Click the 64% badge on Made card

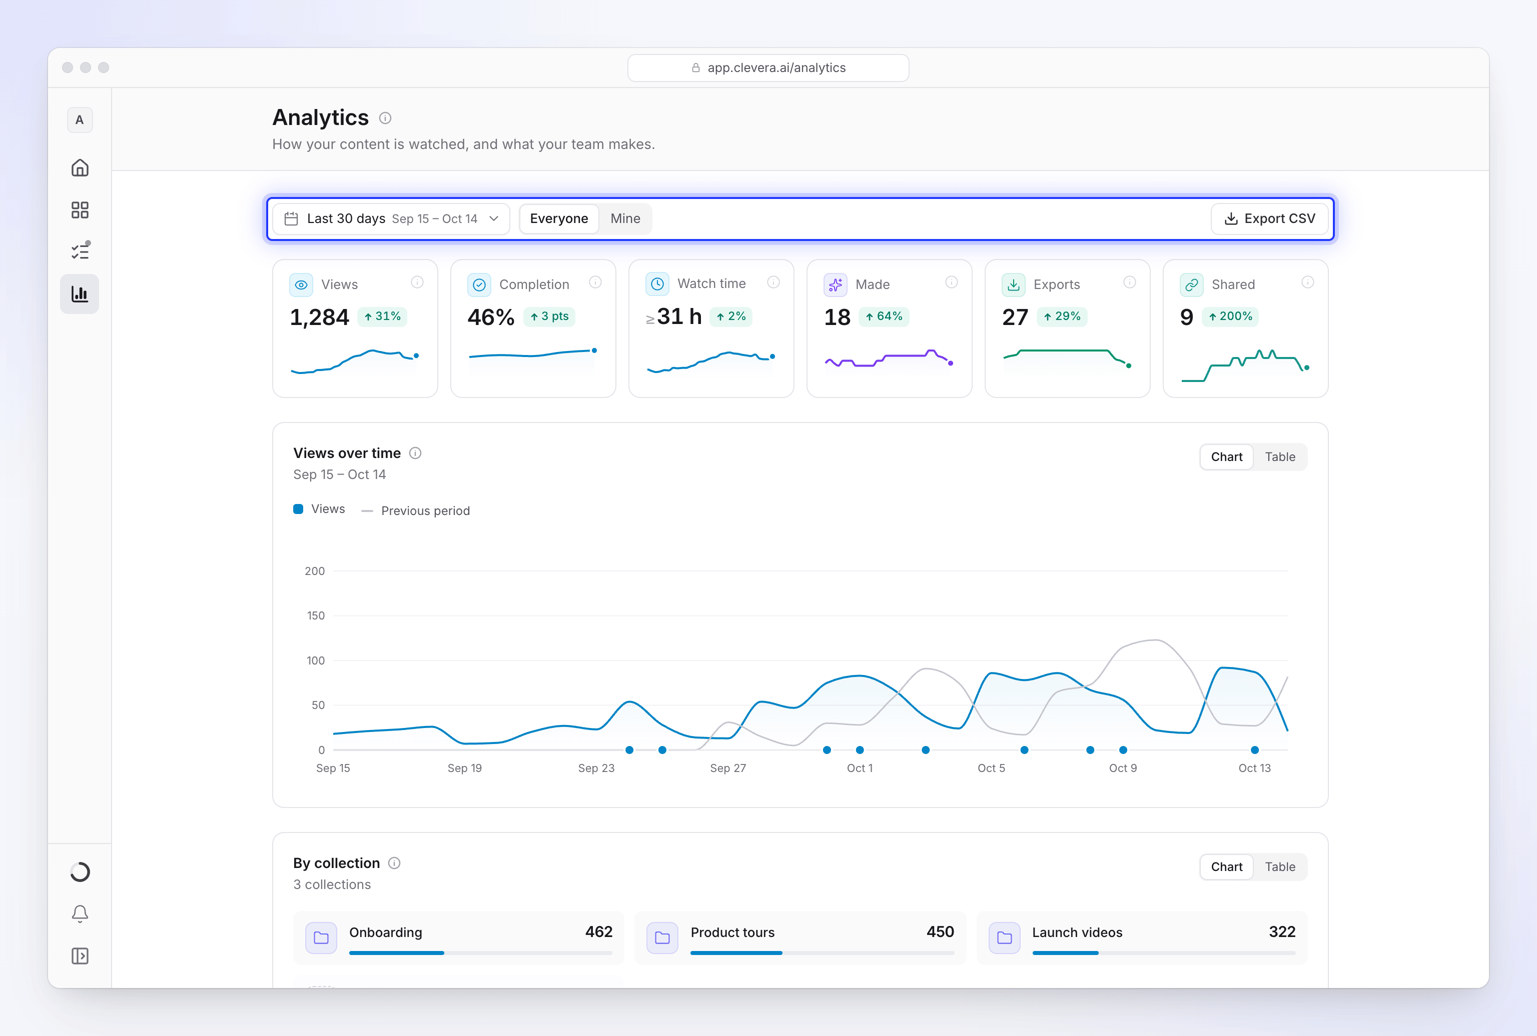click(884, 316)
